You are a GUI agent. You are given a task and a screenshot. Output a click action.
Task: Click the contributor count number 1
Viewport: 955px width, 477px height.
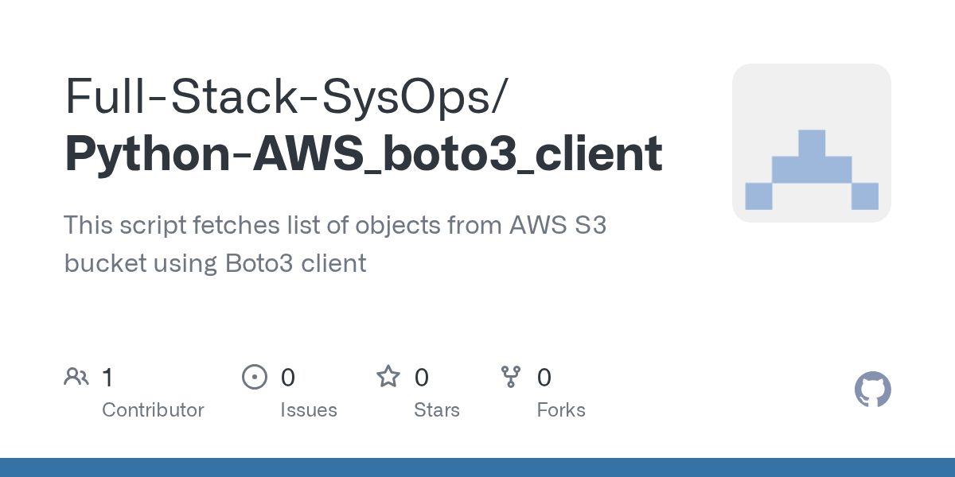107,377
